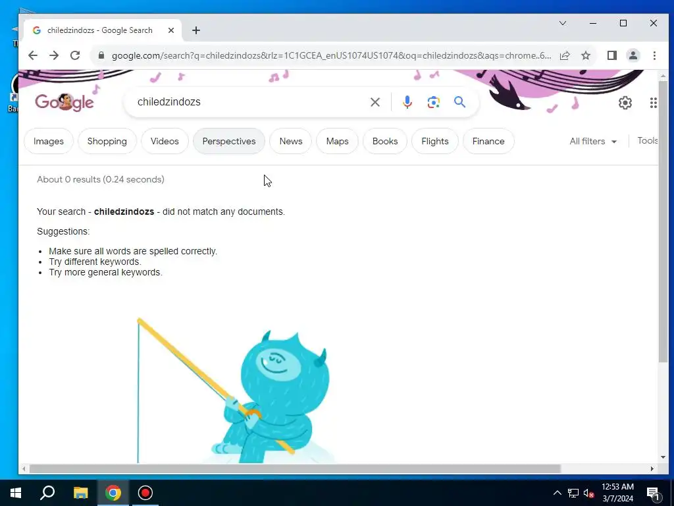Click scroll down arrow on page
The image size is (674, 506).
click(x=663, y=457)
